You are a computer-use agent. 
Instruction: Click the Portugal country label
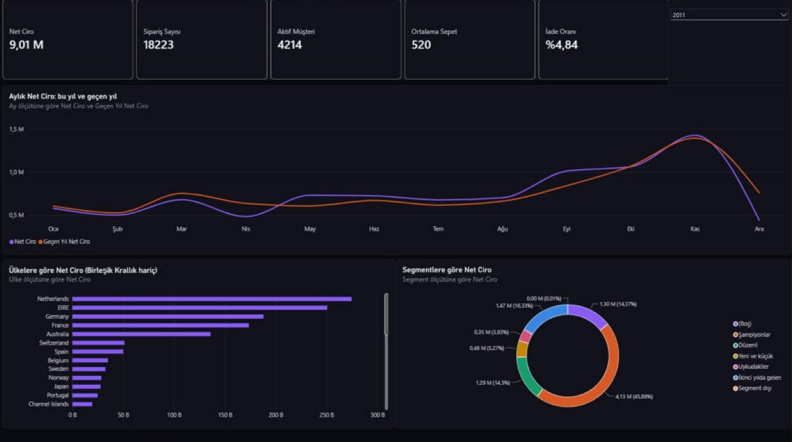click(x=58, y=395)
